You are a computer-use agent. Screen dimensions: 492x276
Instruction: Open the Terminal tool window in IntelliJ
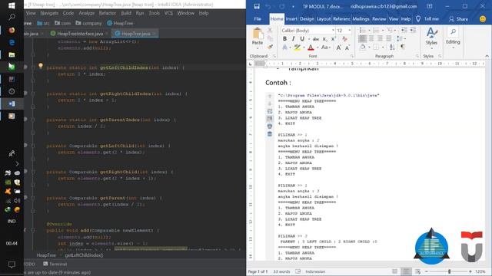click(55, 264)
